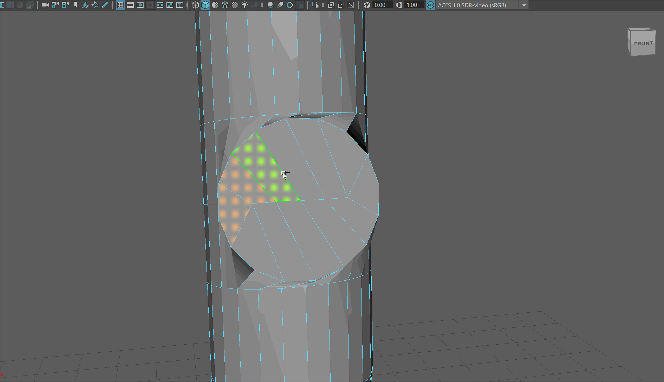Click the FRONT face of ViewCube
Image resolution: width=664 pixels, height=382 pixels.
(643, 44)
